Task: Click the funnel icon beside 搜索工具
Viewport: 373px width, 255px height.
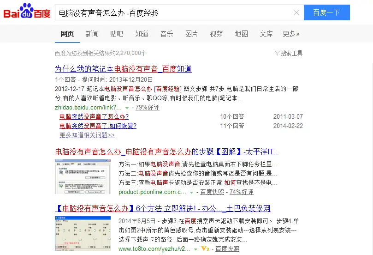Action: [x=277, y=53]
